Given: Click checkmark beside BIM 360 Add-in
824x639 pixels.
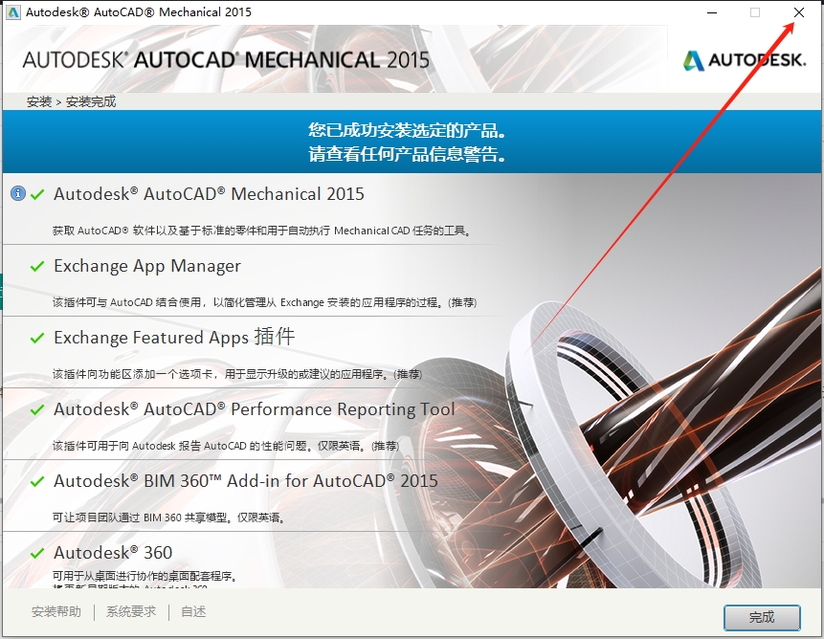Looking at the screenshot, I should pos(38,481).
